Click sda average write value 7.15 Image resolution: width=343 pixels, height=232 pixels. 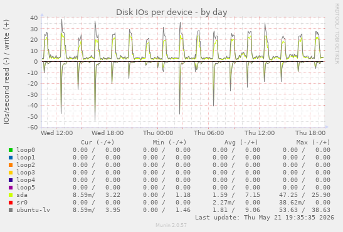pos(253,195)
